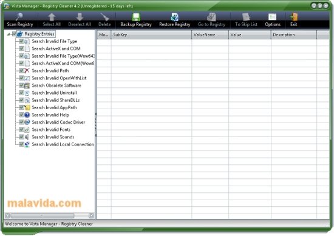Click the Deselect All down-arrow icon
The image size is (334, 236).
(80, 17)
